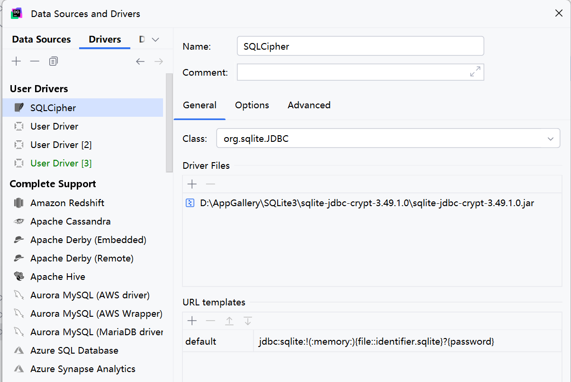Click the jdbc:sqlite URL template value
The width and height of the screenshot is (571, 382).
376,341
